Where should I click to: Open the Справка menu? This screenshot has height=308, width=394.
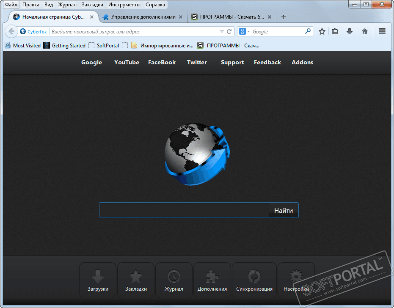(155, 5)
